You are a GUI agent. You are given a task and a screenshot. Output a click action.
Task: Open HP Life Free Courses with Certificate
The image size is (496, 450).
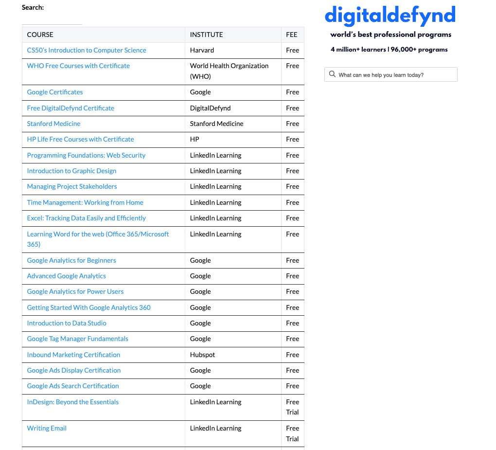80,139
